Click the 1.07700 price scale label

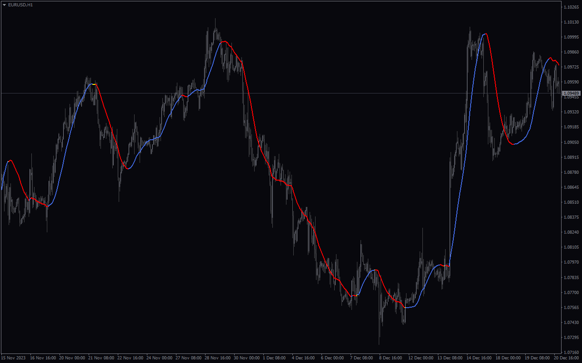571,293
